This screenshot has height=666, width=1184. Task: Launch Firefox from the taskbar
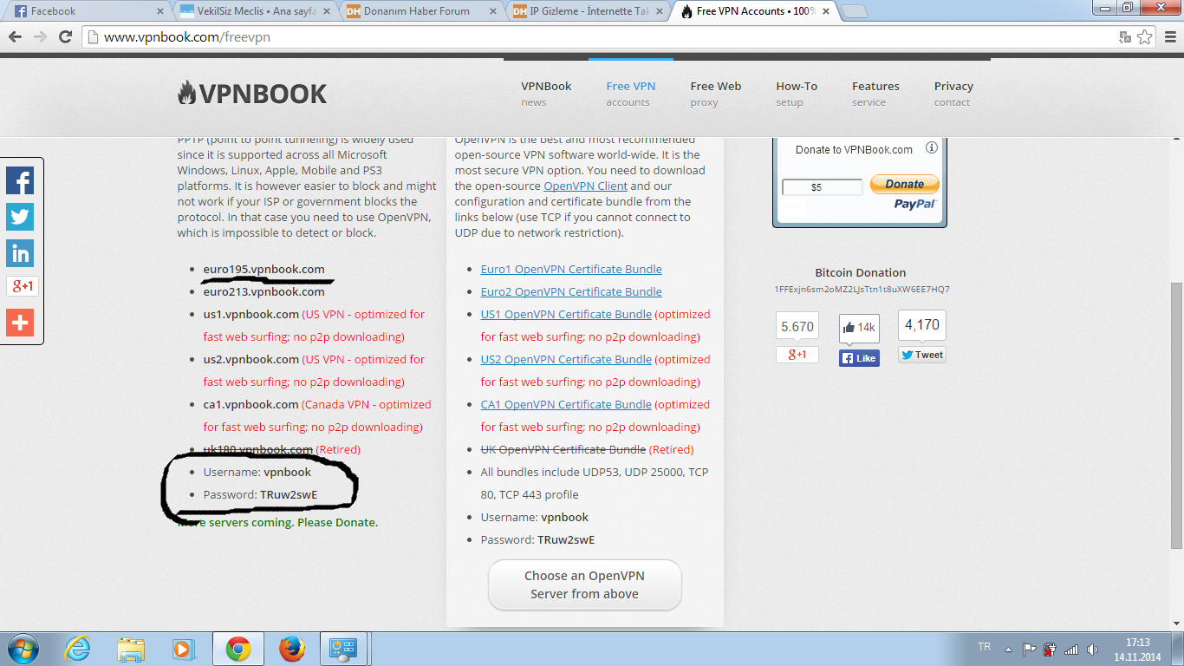292,649
